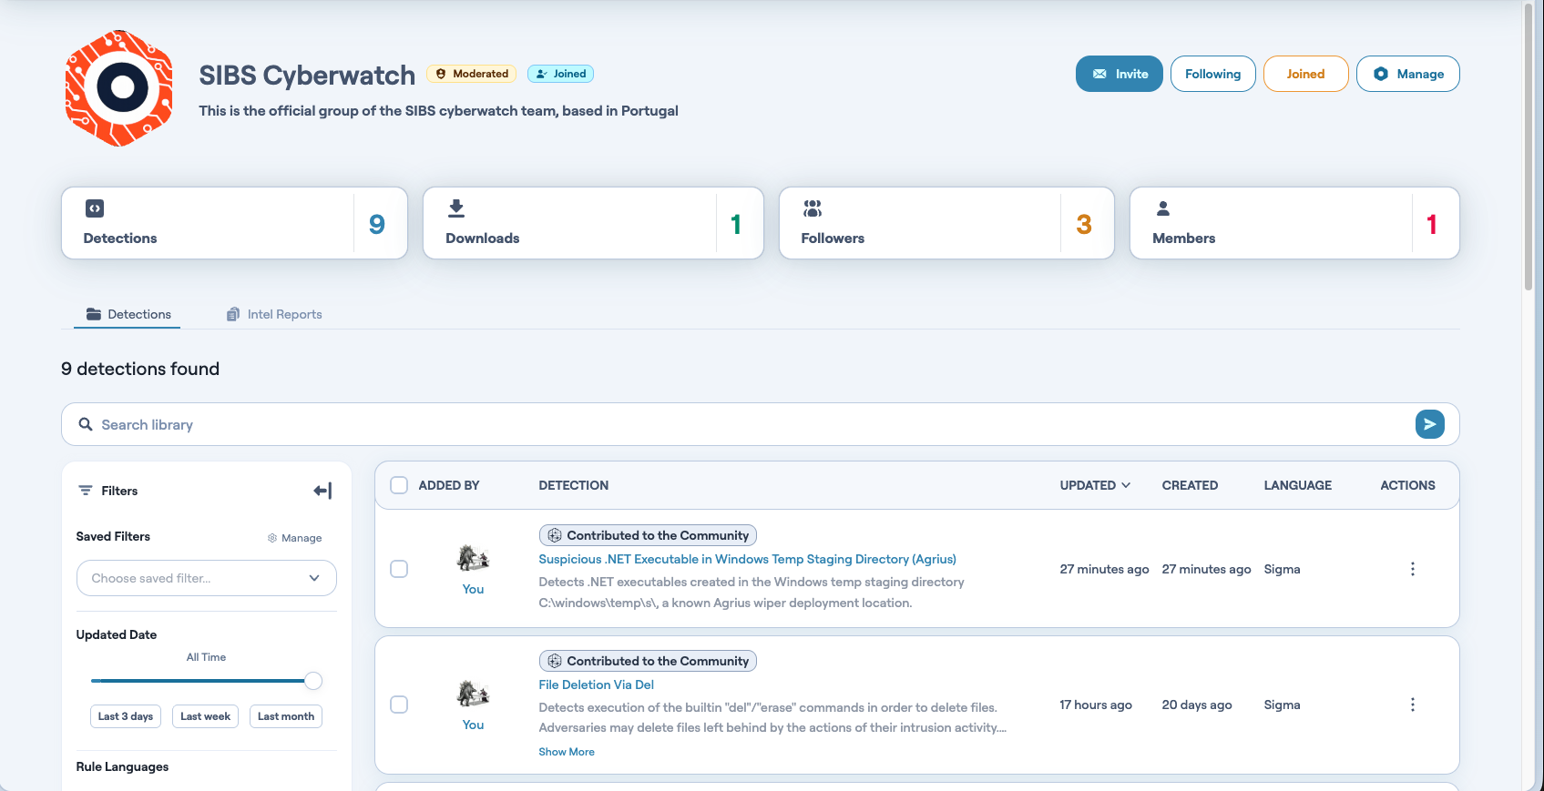Open the Manage saved filters link

click(295, 538)
